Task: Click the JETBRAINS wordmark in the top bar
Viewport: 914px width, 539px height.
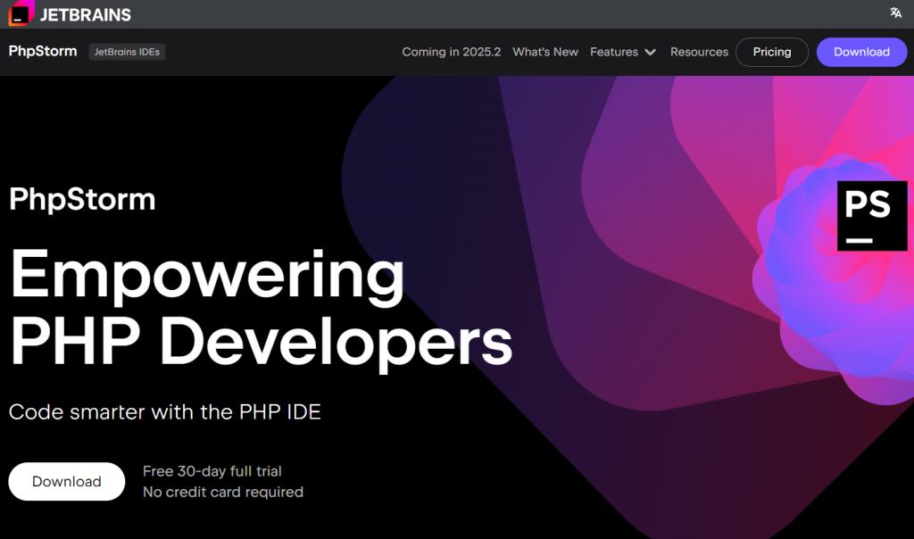Action: 86,14
